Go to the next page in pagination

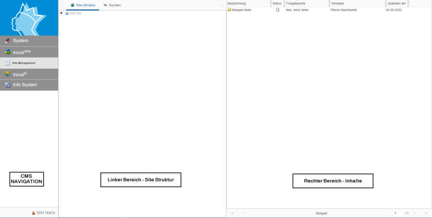coord(414,213)
